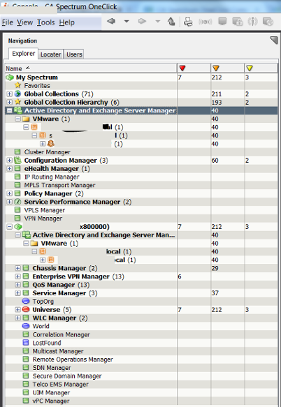
Task: Switch to the Users tab
Action: [74, 54]
